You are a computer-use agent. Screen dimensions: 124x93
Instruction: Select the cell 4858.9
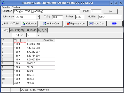tap(34, 75)
